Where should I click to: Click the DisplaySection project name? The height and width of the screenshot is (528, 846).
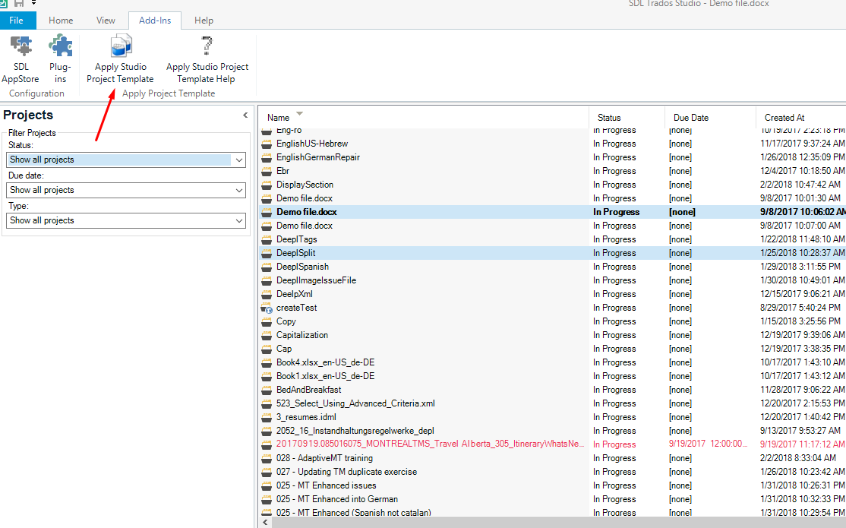(x=305, y=185)
